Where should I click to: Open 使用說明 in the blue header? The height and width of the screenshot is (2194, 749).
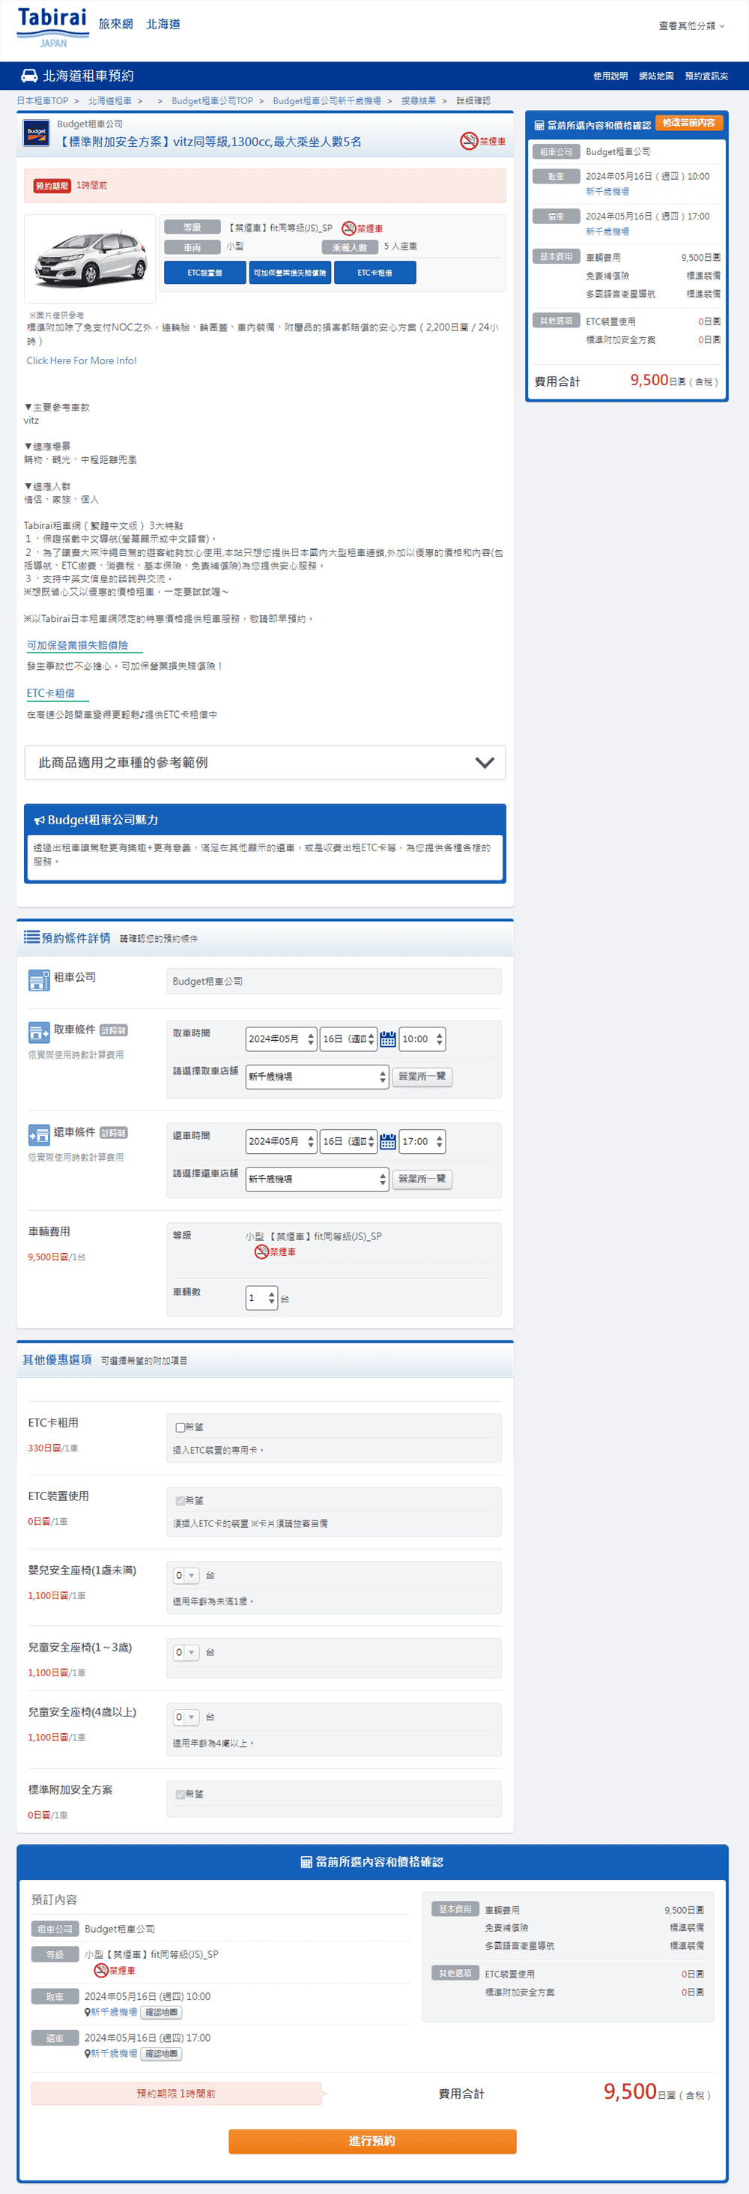tap(610, 76)
